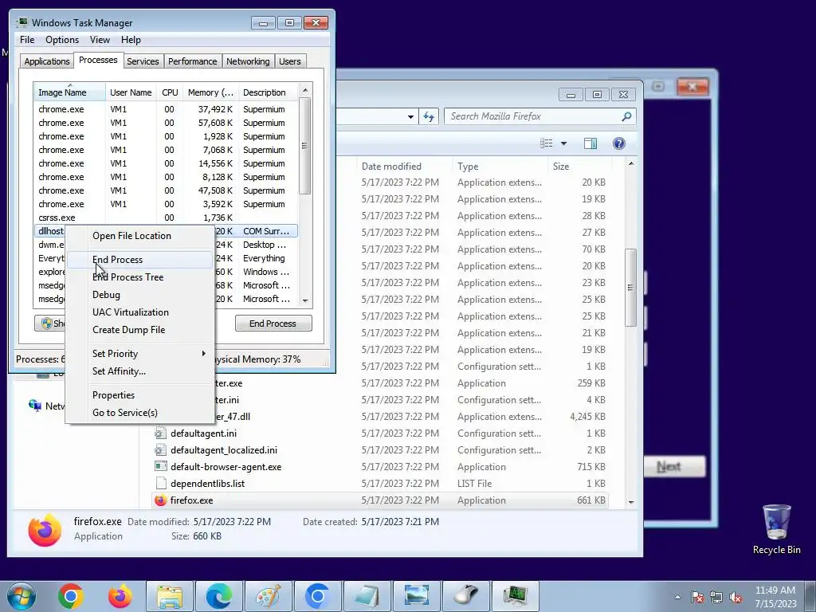This screenshot has height=612, width=816.
Task: Click the Task Manager title bar icon
Action: click(x=22, y=22)
